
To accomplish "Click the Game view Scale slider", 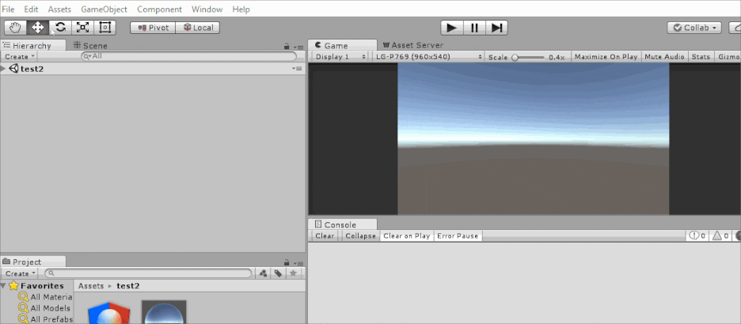I will [528, 57].
